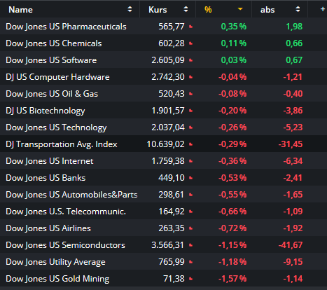The height and width of the screenshot is (290, 327).
Task: Sort table by Kurs column arrows
Action: pyautogui.click(x=186, y=9)
